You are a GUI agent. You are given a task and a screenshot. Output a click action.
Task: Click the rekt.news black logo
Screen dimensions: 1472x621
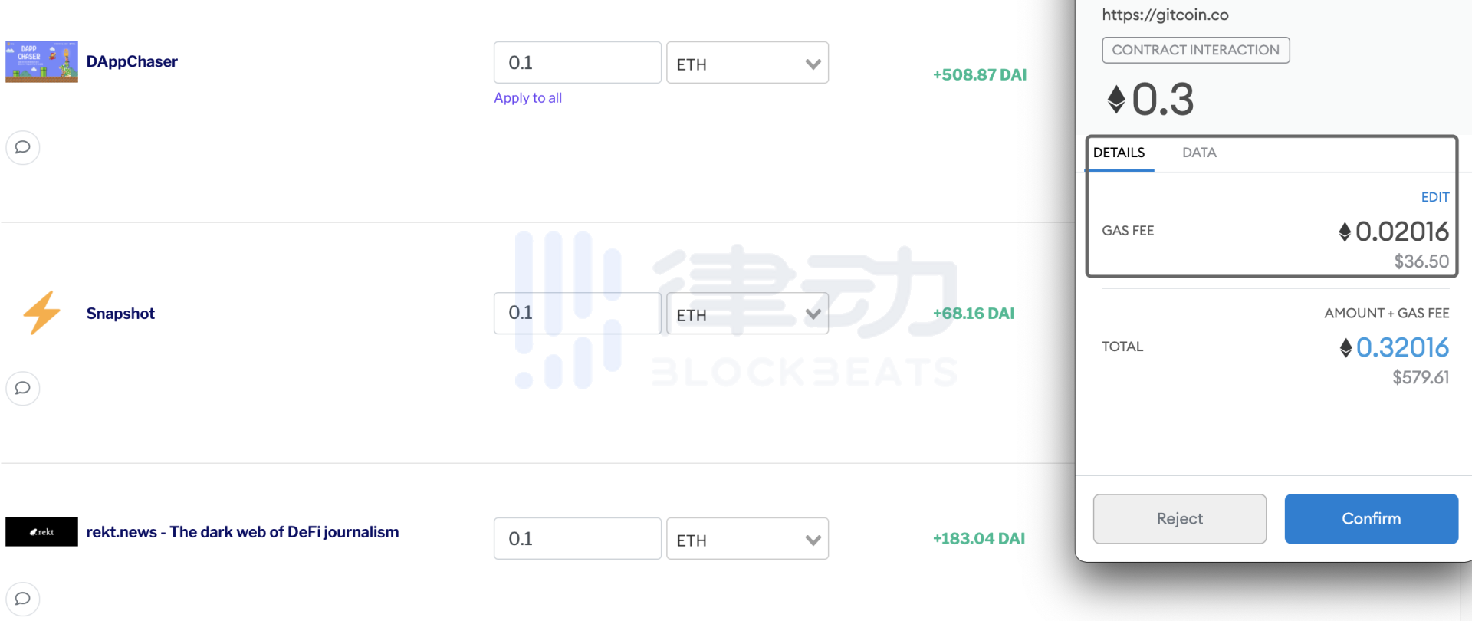[41, 531]
